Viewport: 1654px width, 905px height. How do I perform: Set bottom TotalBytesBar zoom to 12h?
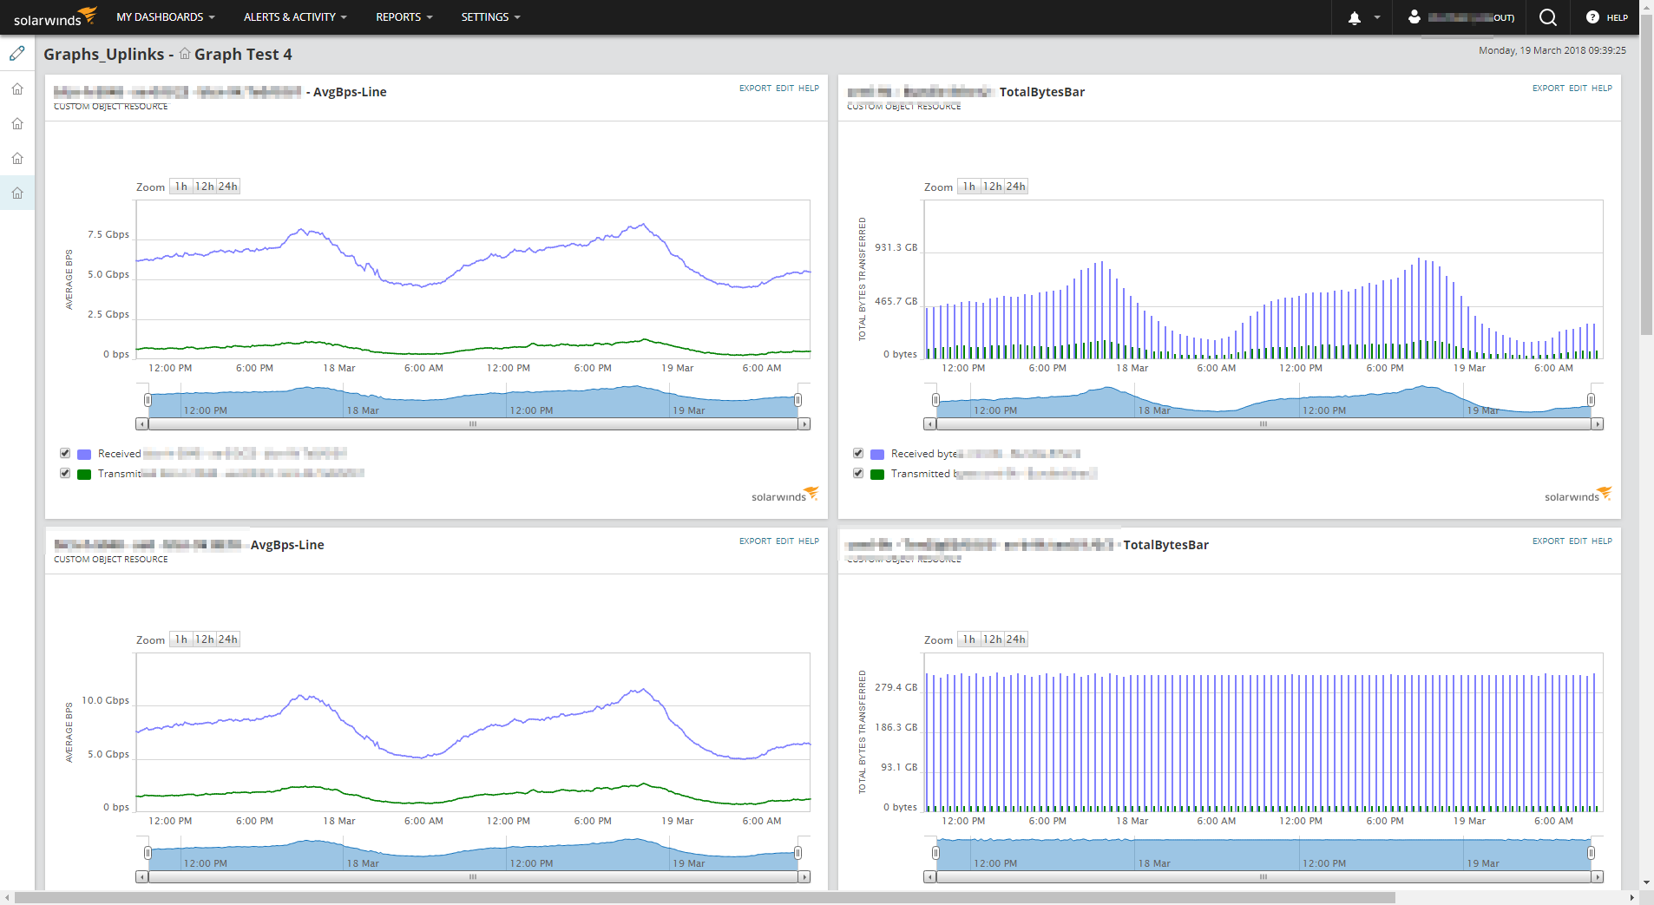[x=992, y=639]
